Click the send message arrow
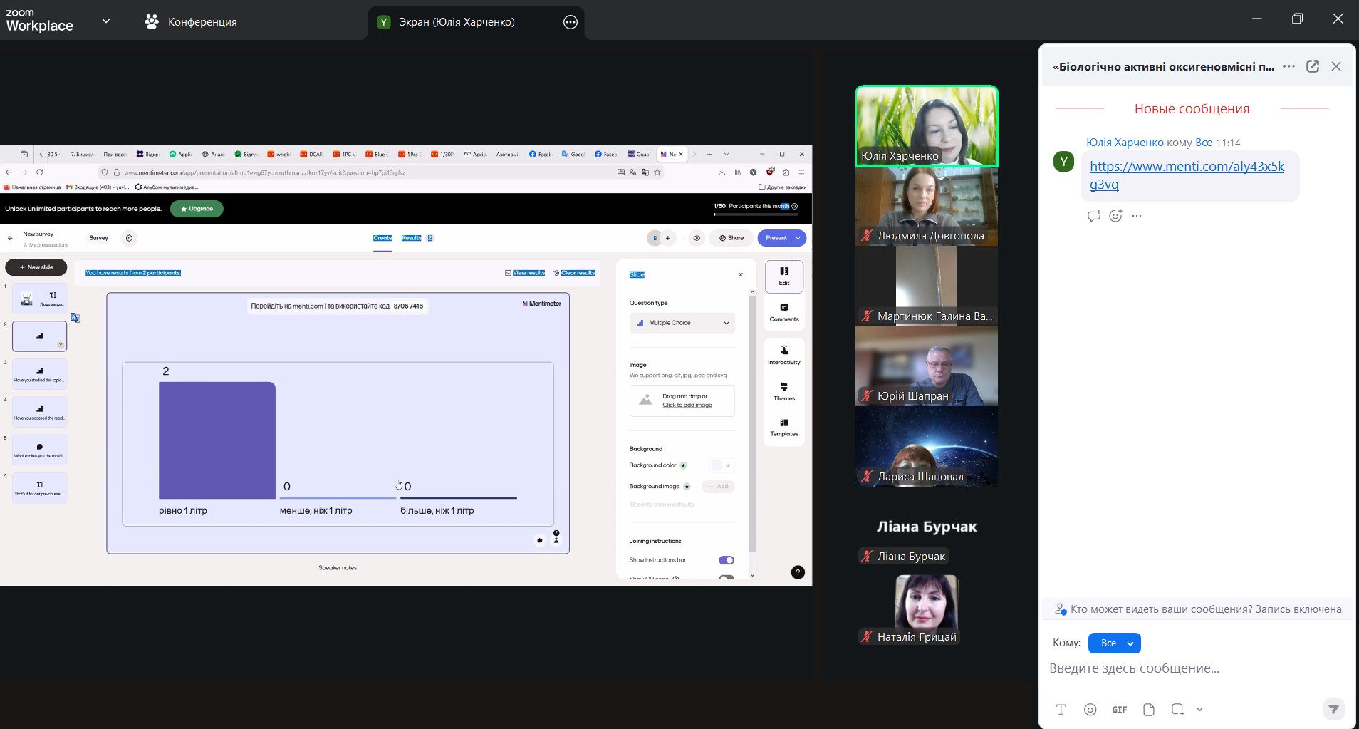The height and width of the screenshot is (729, 1359). pos(1333,708)
